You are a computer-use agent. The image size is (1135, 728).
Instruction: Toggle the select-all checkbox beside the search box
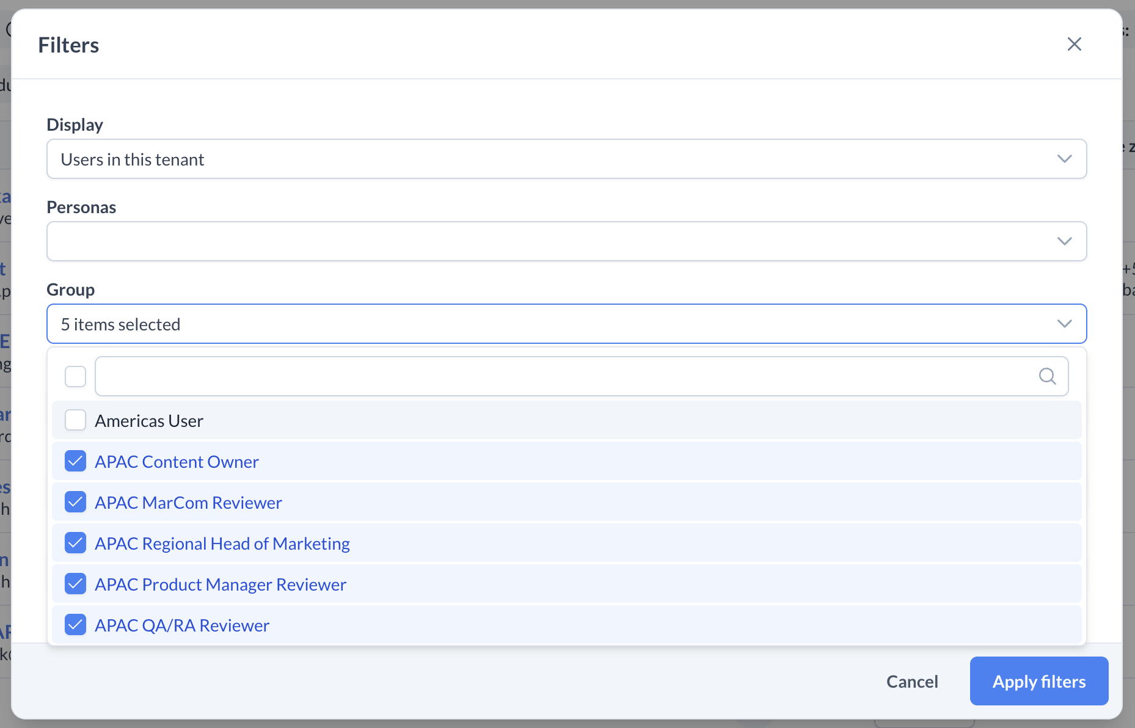click(x=75, y=376)
